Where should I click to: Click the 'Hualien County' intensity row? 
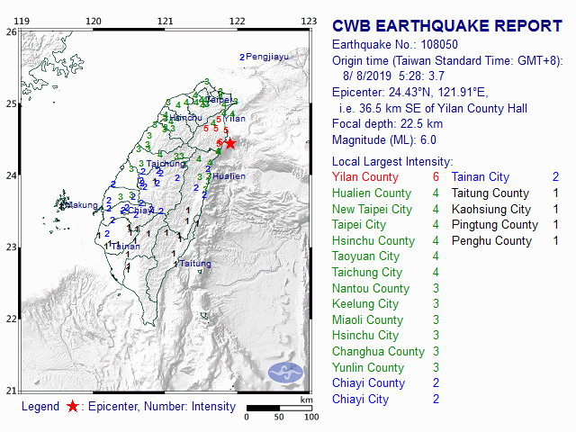click(x=385, y=193)
